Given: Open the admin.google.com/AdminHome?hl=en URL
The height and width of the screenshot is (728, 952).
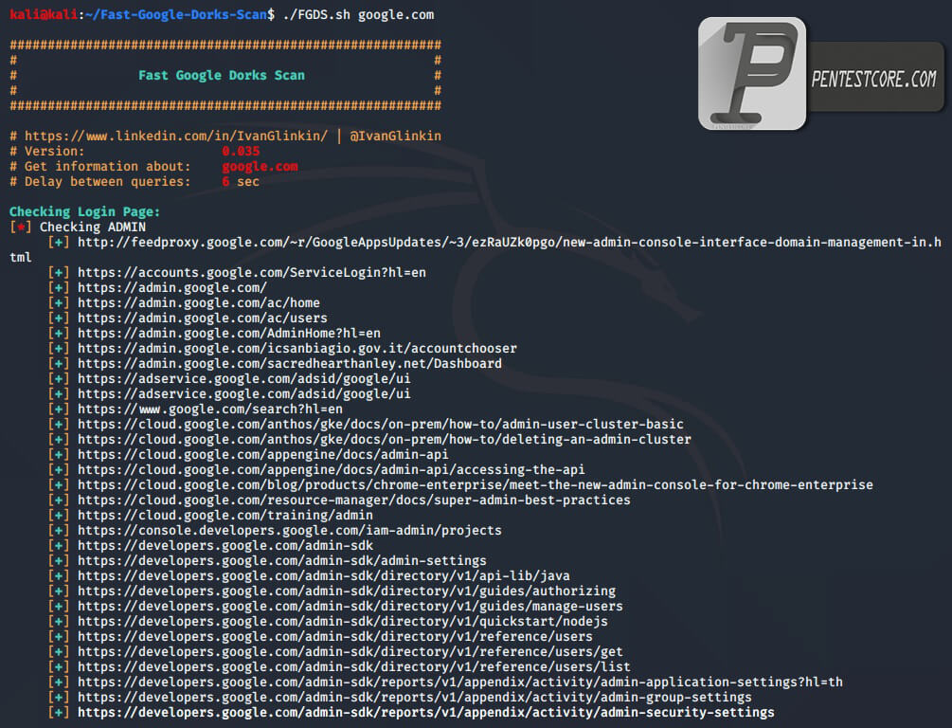Looking at the screenshot, I should [229, 334].
